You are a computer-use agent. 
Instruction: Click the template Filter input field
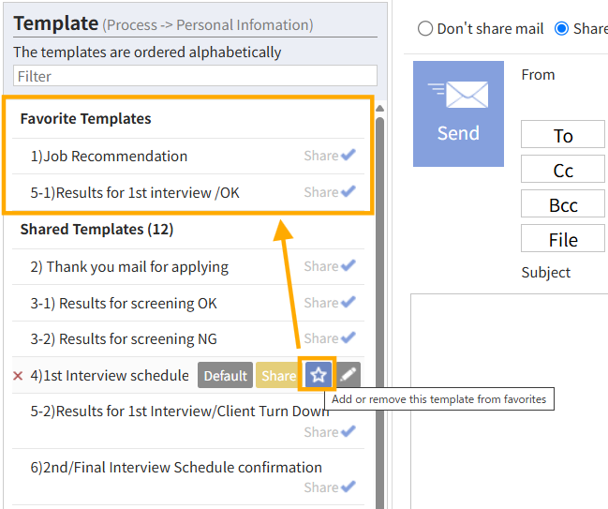tap(195, 76)
